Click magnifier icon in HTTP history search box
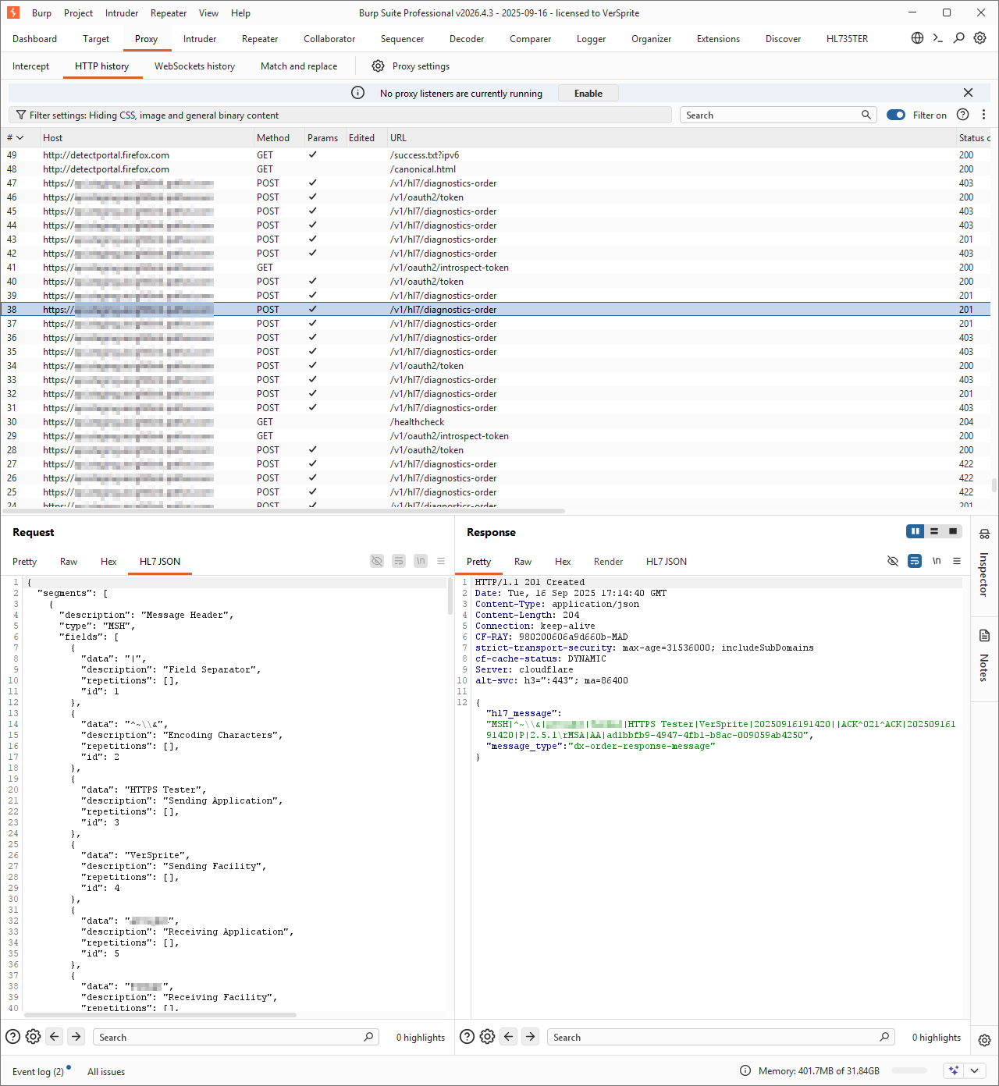Viewport: 999px width, 1086px height. pos(866,115)
